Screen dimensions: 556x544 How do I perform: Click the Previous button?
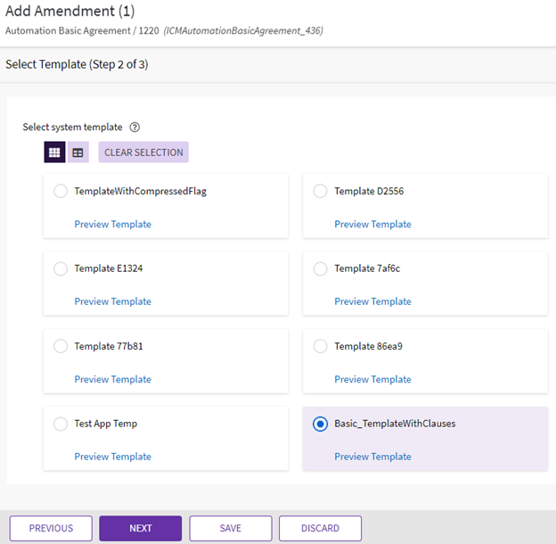[x=51, y=528]
